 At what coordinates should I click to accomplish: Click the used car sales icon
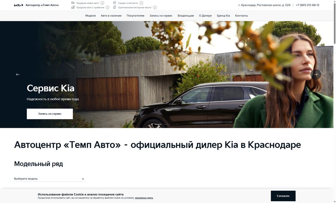(73, 7)
